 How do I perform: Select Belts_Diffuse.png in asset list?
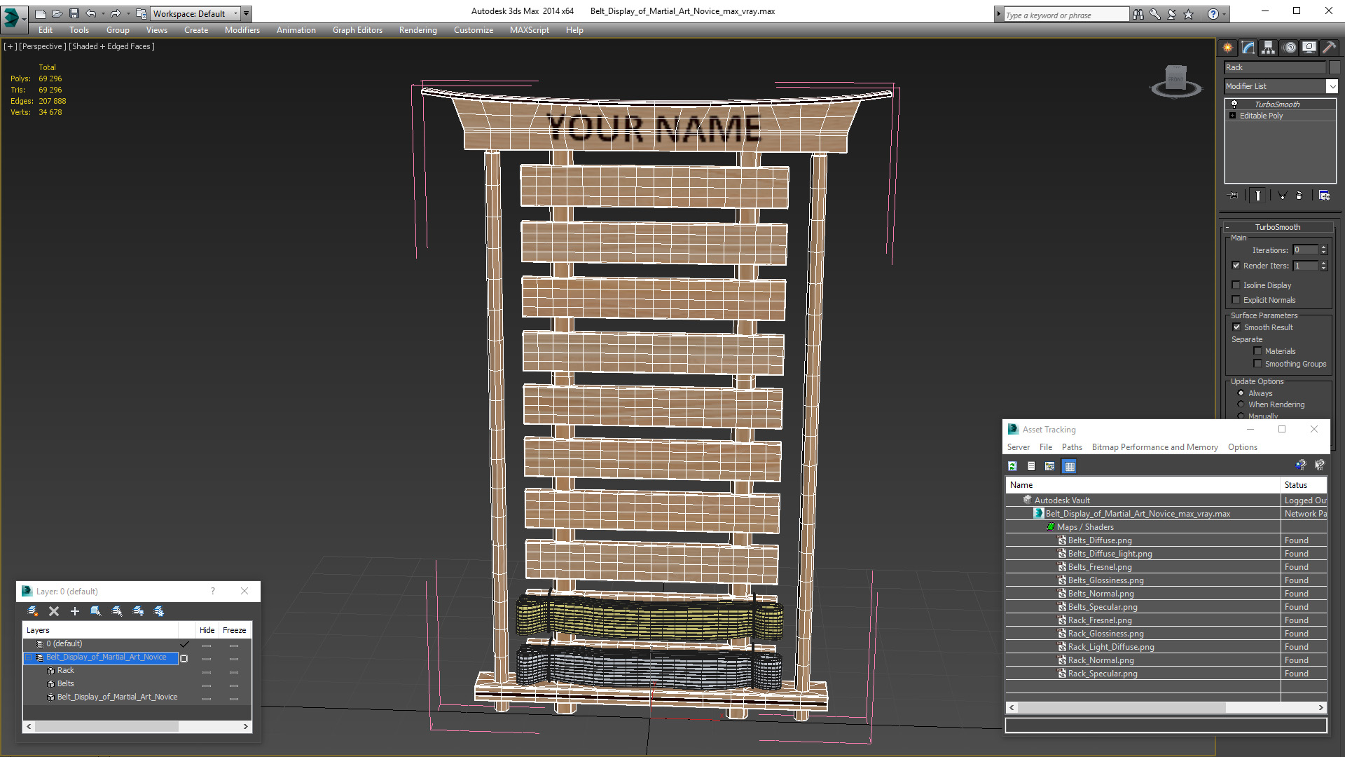(x=1099, y=540)
